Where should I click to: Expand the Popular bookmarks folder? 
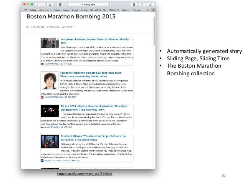pyautogui.click(x=137, y=10)
